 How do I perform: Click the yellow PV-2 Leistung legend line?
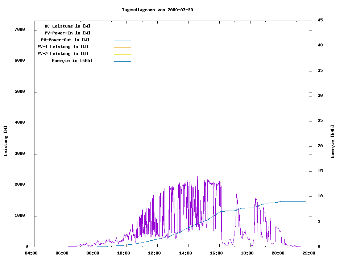click(122, 54)
